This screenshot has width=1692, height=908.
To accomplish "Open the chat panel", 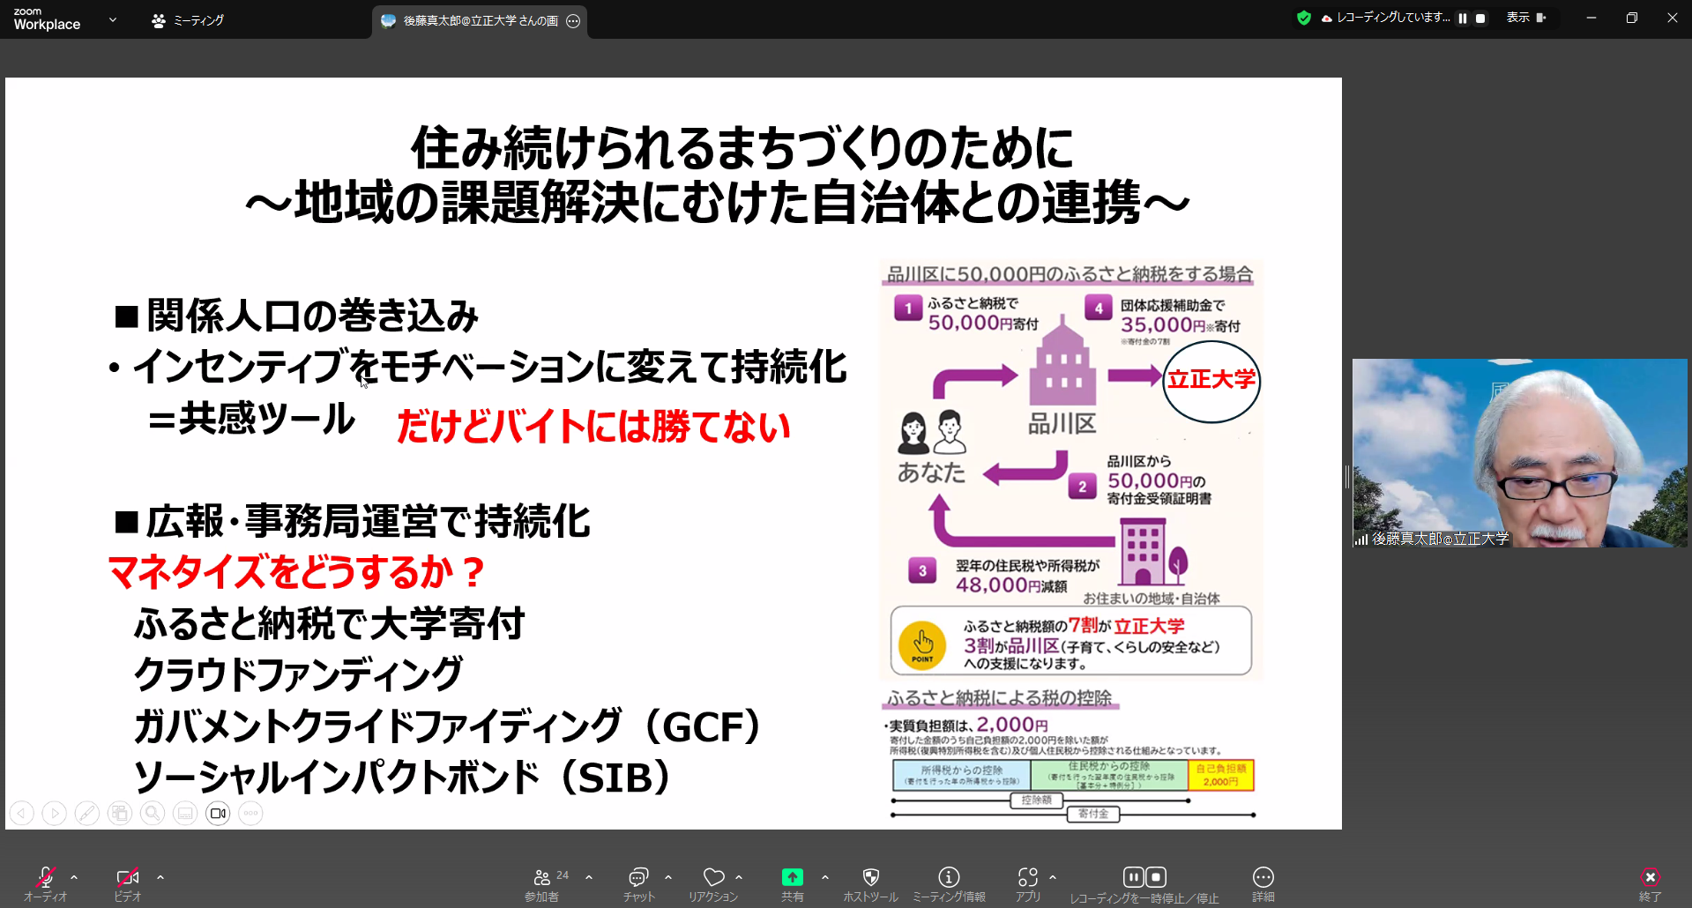I will (638, 882).
